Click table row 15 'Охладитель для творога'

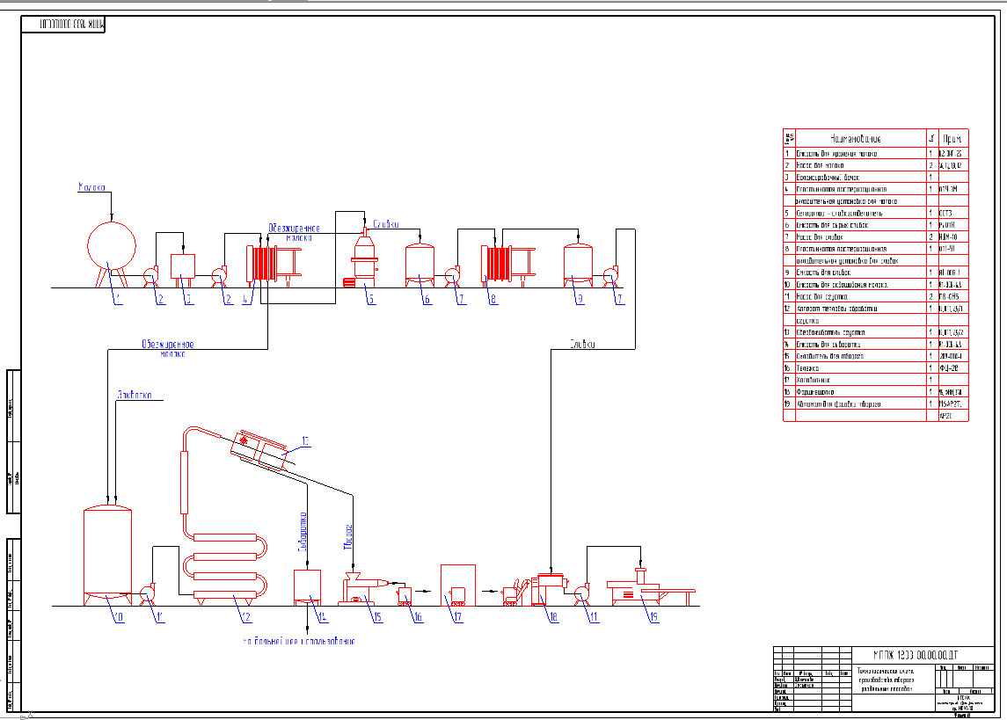click(x=875, y=356)
